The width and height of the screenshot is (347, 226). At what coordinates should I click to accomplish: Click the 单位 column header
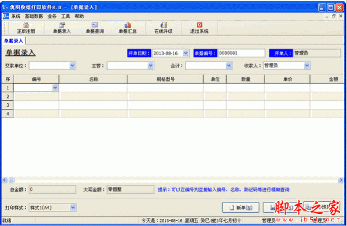click(215, 79)
